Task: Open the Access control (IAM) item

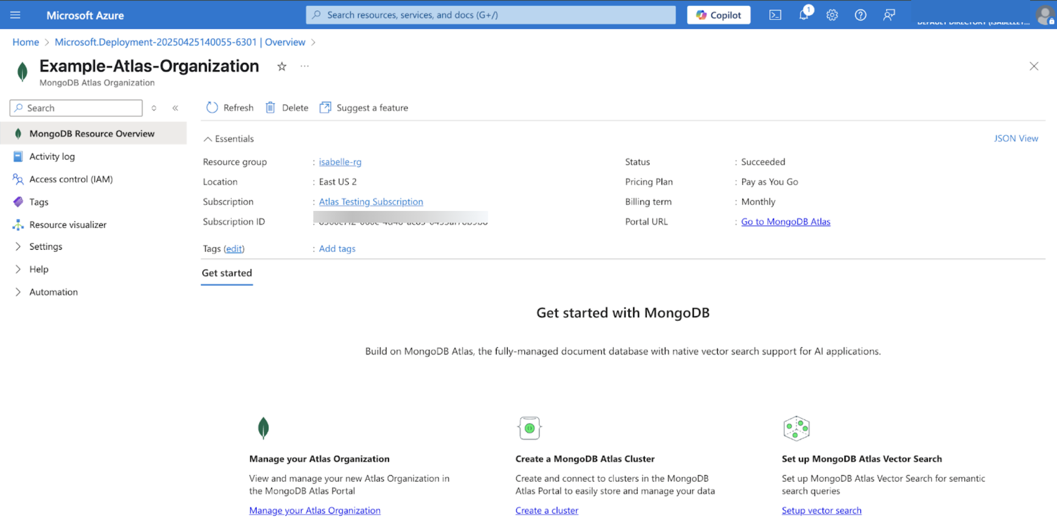Action: coord(71,179)
